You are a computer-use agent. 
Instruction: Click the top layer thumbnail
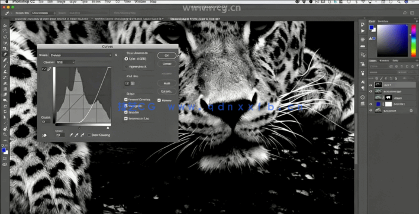pos(378,85)
